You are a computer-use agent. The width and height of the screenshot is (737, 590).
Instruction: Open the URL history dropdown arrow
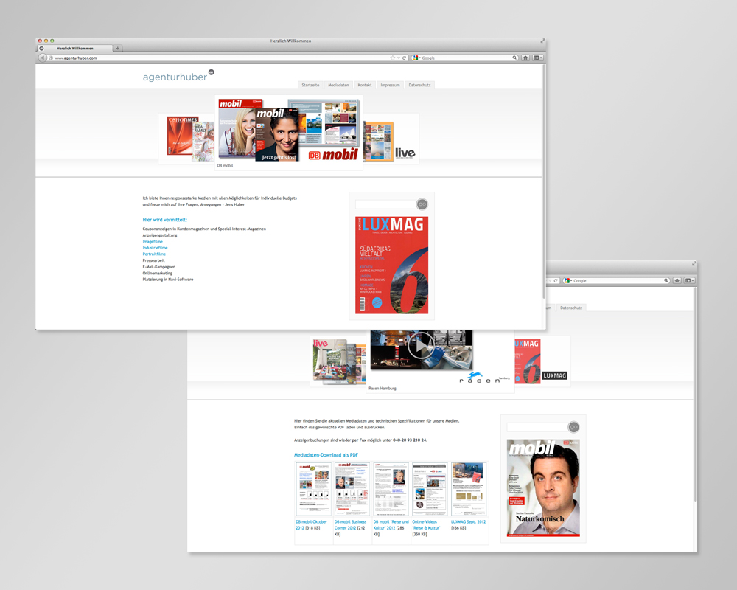pos(399,58)
